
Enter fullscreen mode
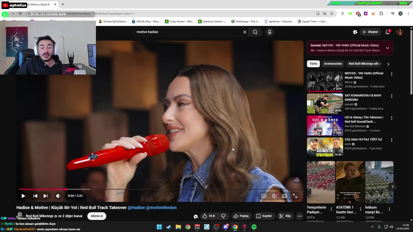(295, 196)
